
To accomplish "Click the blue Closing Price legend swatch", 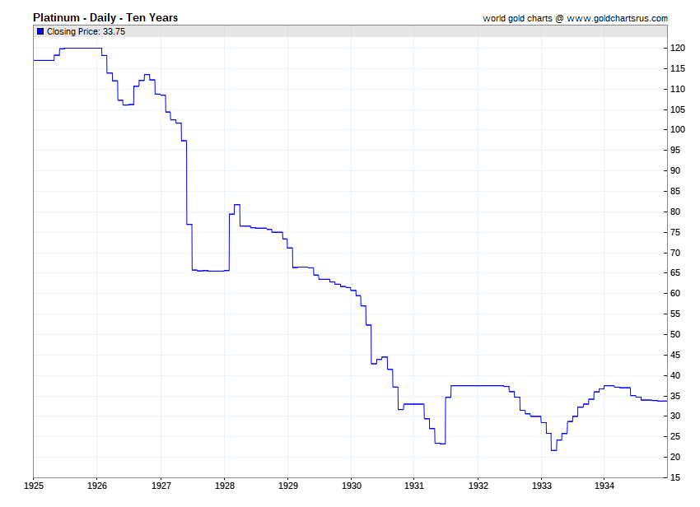I will 40,31.
